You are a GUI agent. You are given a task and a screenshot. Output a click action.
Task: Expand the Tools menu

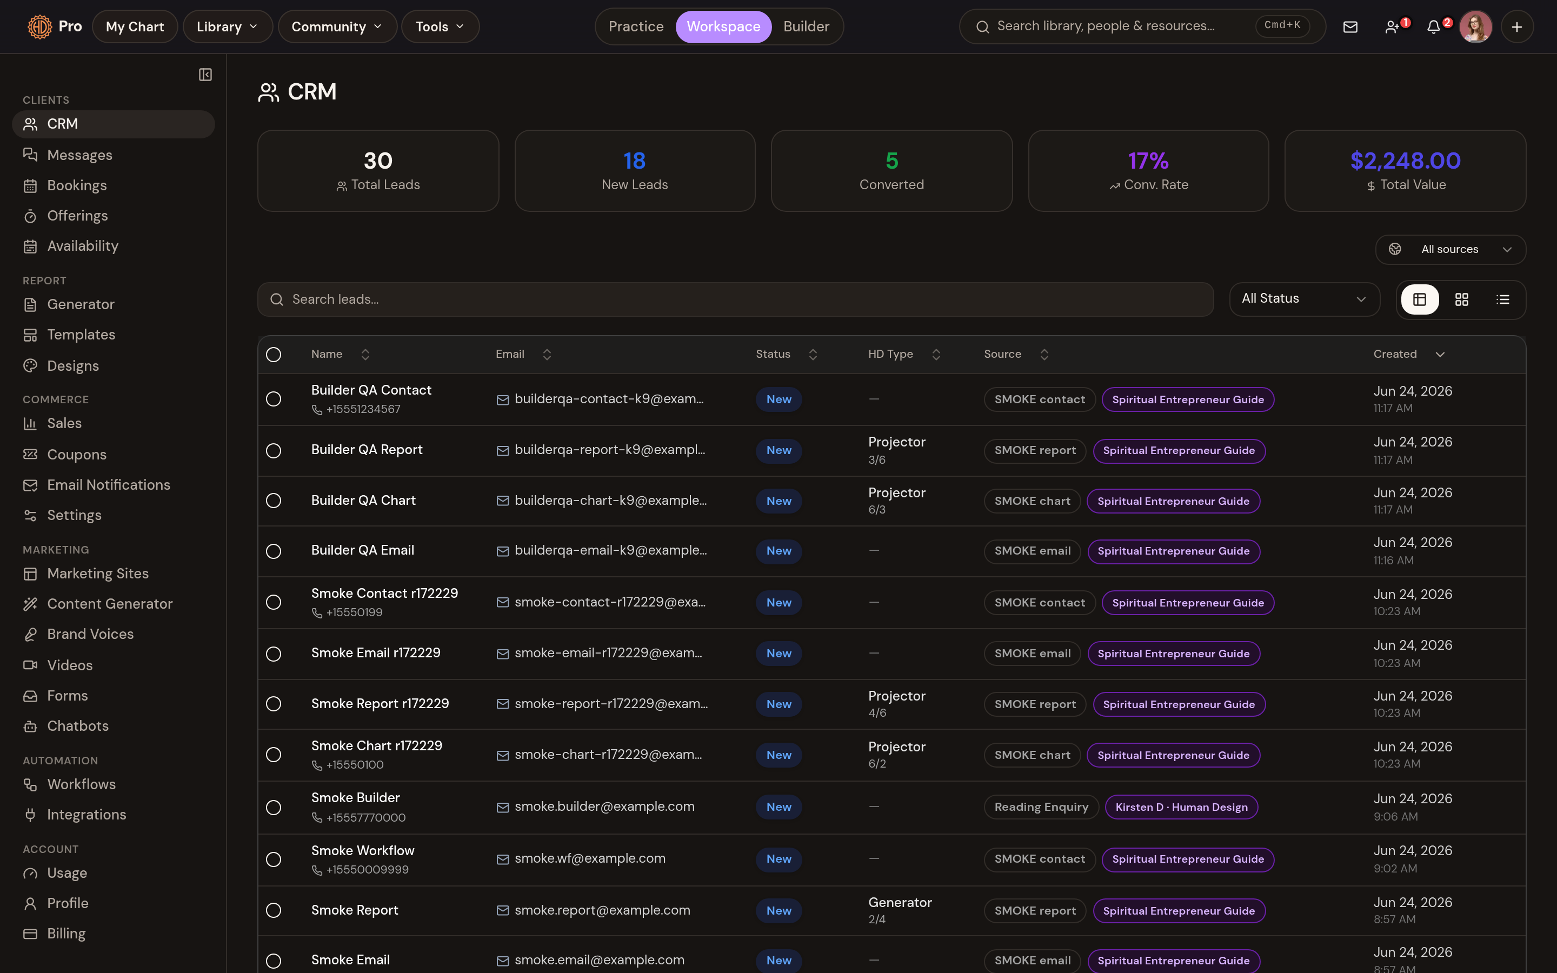[440, 26]
